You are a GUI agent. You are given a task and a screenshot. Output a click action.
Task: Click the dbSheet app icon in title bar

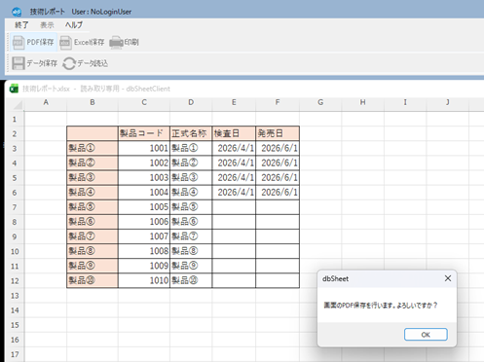tap(17, 12)
